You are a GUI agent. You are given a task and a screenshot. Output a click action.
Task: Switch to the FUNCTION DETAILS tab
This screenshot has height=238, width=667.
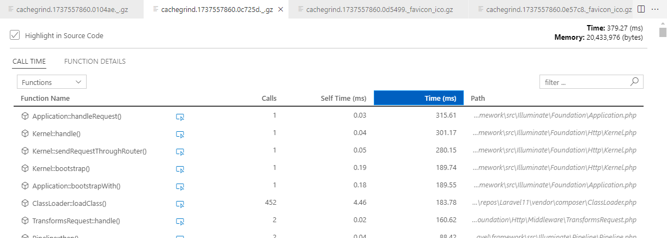[x=95, y=62]
